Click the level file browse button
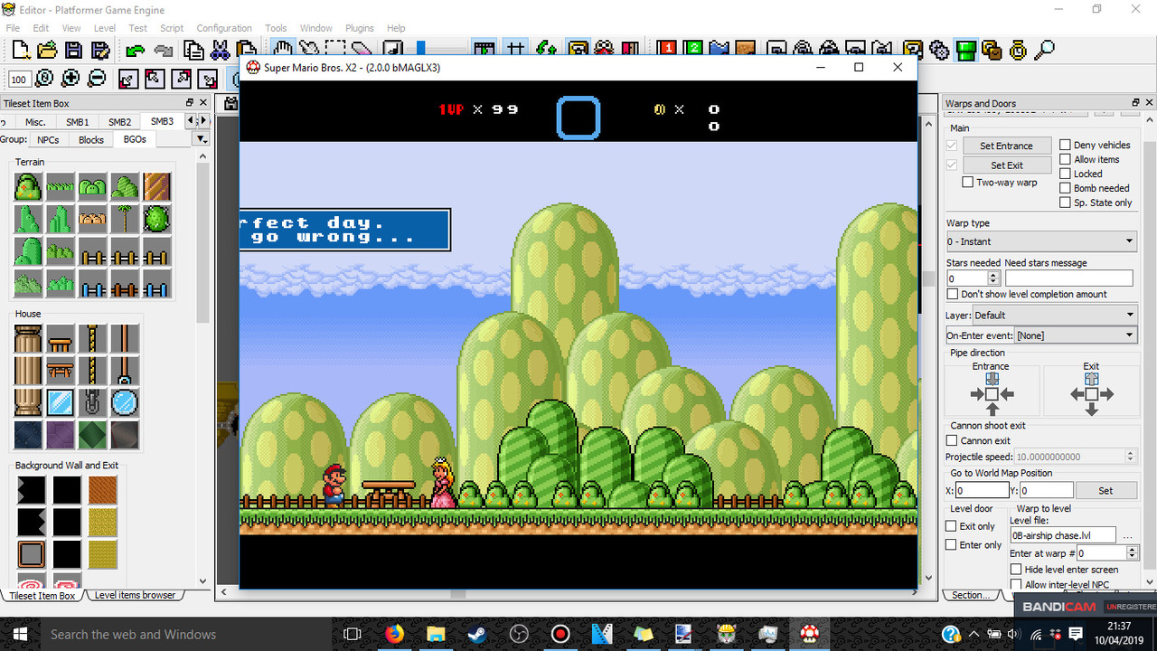The image size is (1157, 651). point(1127,535)
